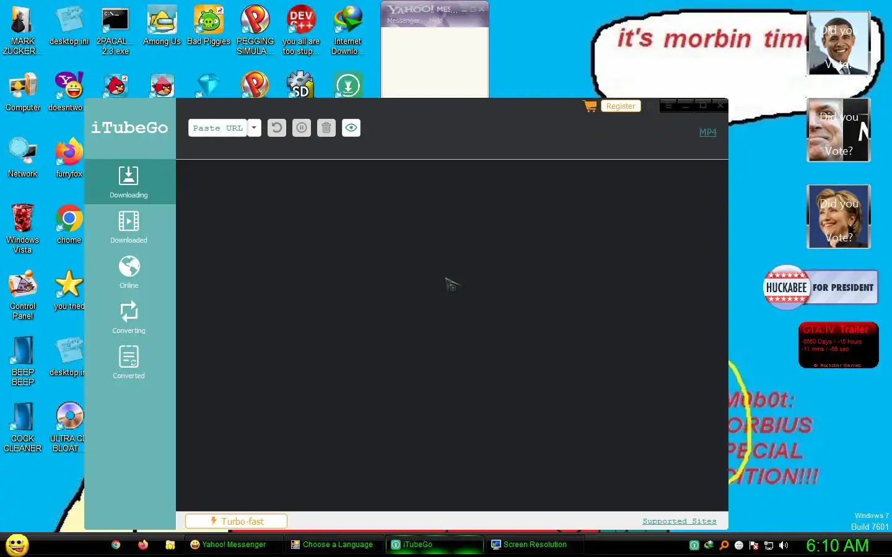Open the Downloaded sidebar tab
Viewport: 892px width, 557px height.
pyautogui.click(x=129, y=227)
